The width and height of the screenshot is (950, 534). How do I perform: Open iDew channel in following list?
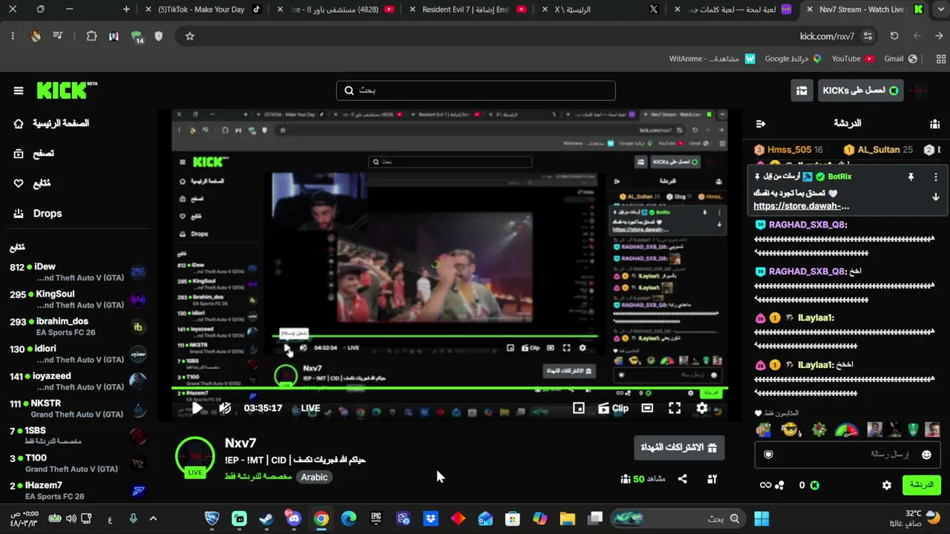click(78, 272)
